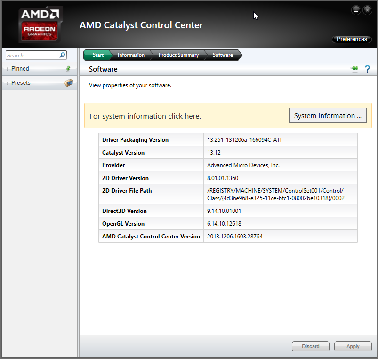The image size is (378, 359).
Task: Click the presets folder icon beside Presets
Action: pos(69,83)
